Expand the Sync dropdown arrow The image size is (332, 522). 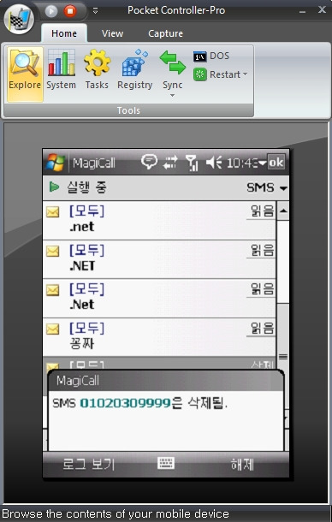tap(172, 96)
